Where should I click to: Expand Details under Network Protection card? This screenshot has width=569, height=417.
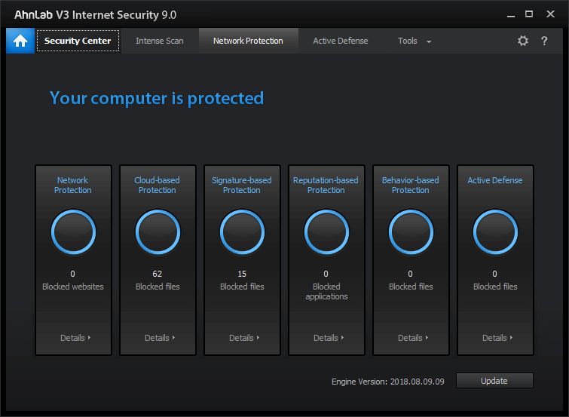click(x=75, y=338)
